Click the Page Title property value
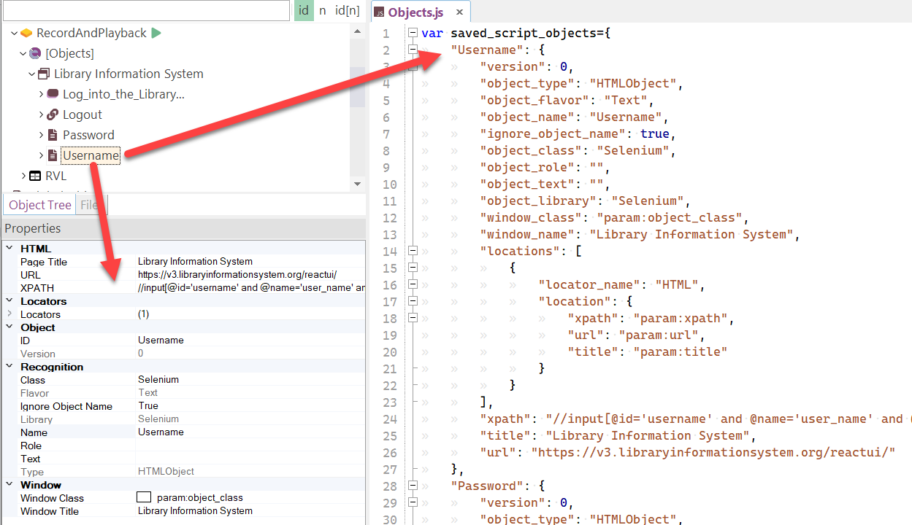 [x=195, y=262]
